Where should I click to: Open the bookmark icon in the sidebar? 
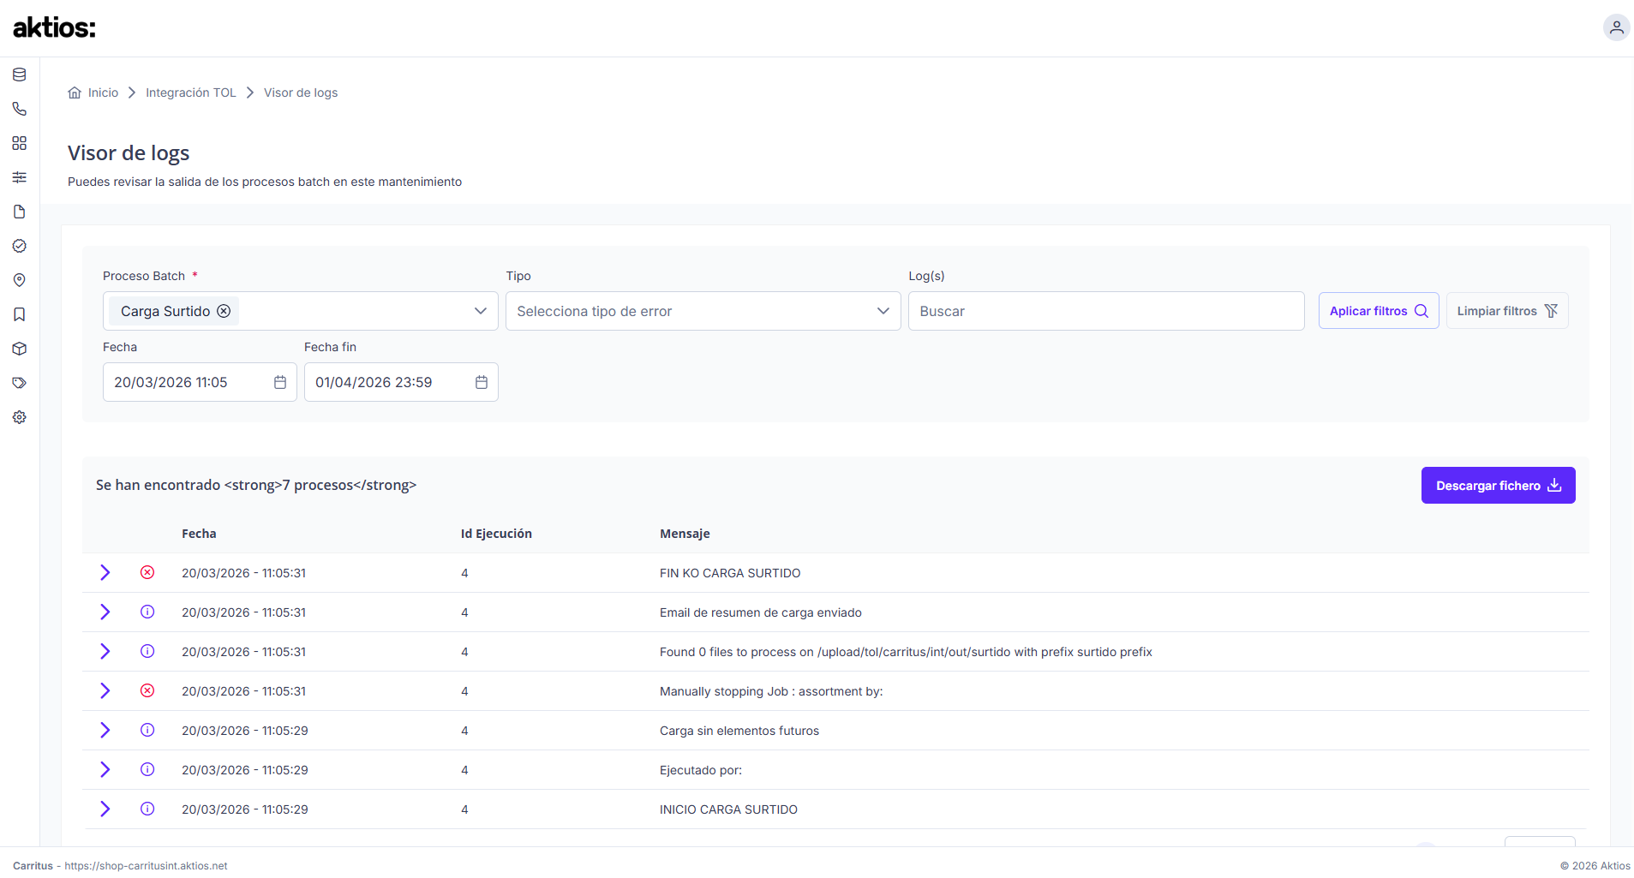click(20, 314)
